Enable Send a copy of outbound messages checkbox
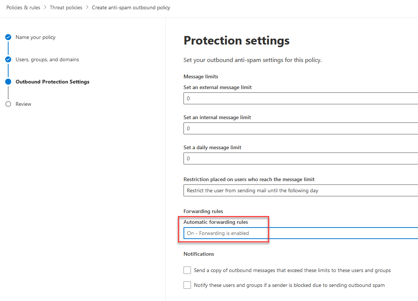This screenshot has width=418, height=301. click(187, 270)
